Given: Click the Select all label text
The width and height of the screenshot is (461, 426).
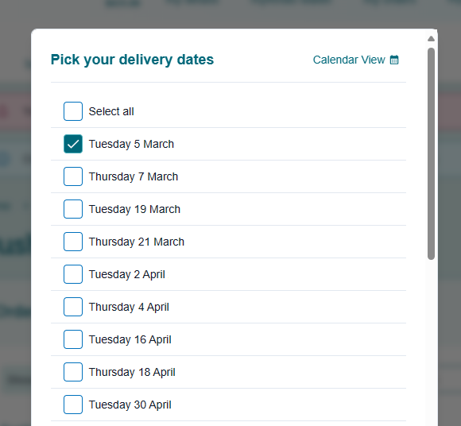Looking at the screenshot, I should (x=111, y=111).
